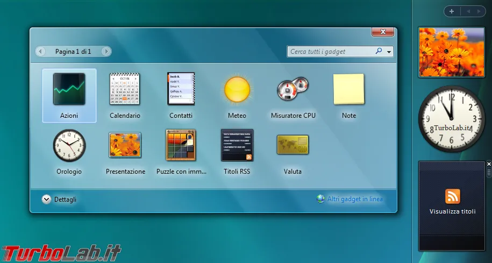Go to next gadget page

pos(106,52)
